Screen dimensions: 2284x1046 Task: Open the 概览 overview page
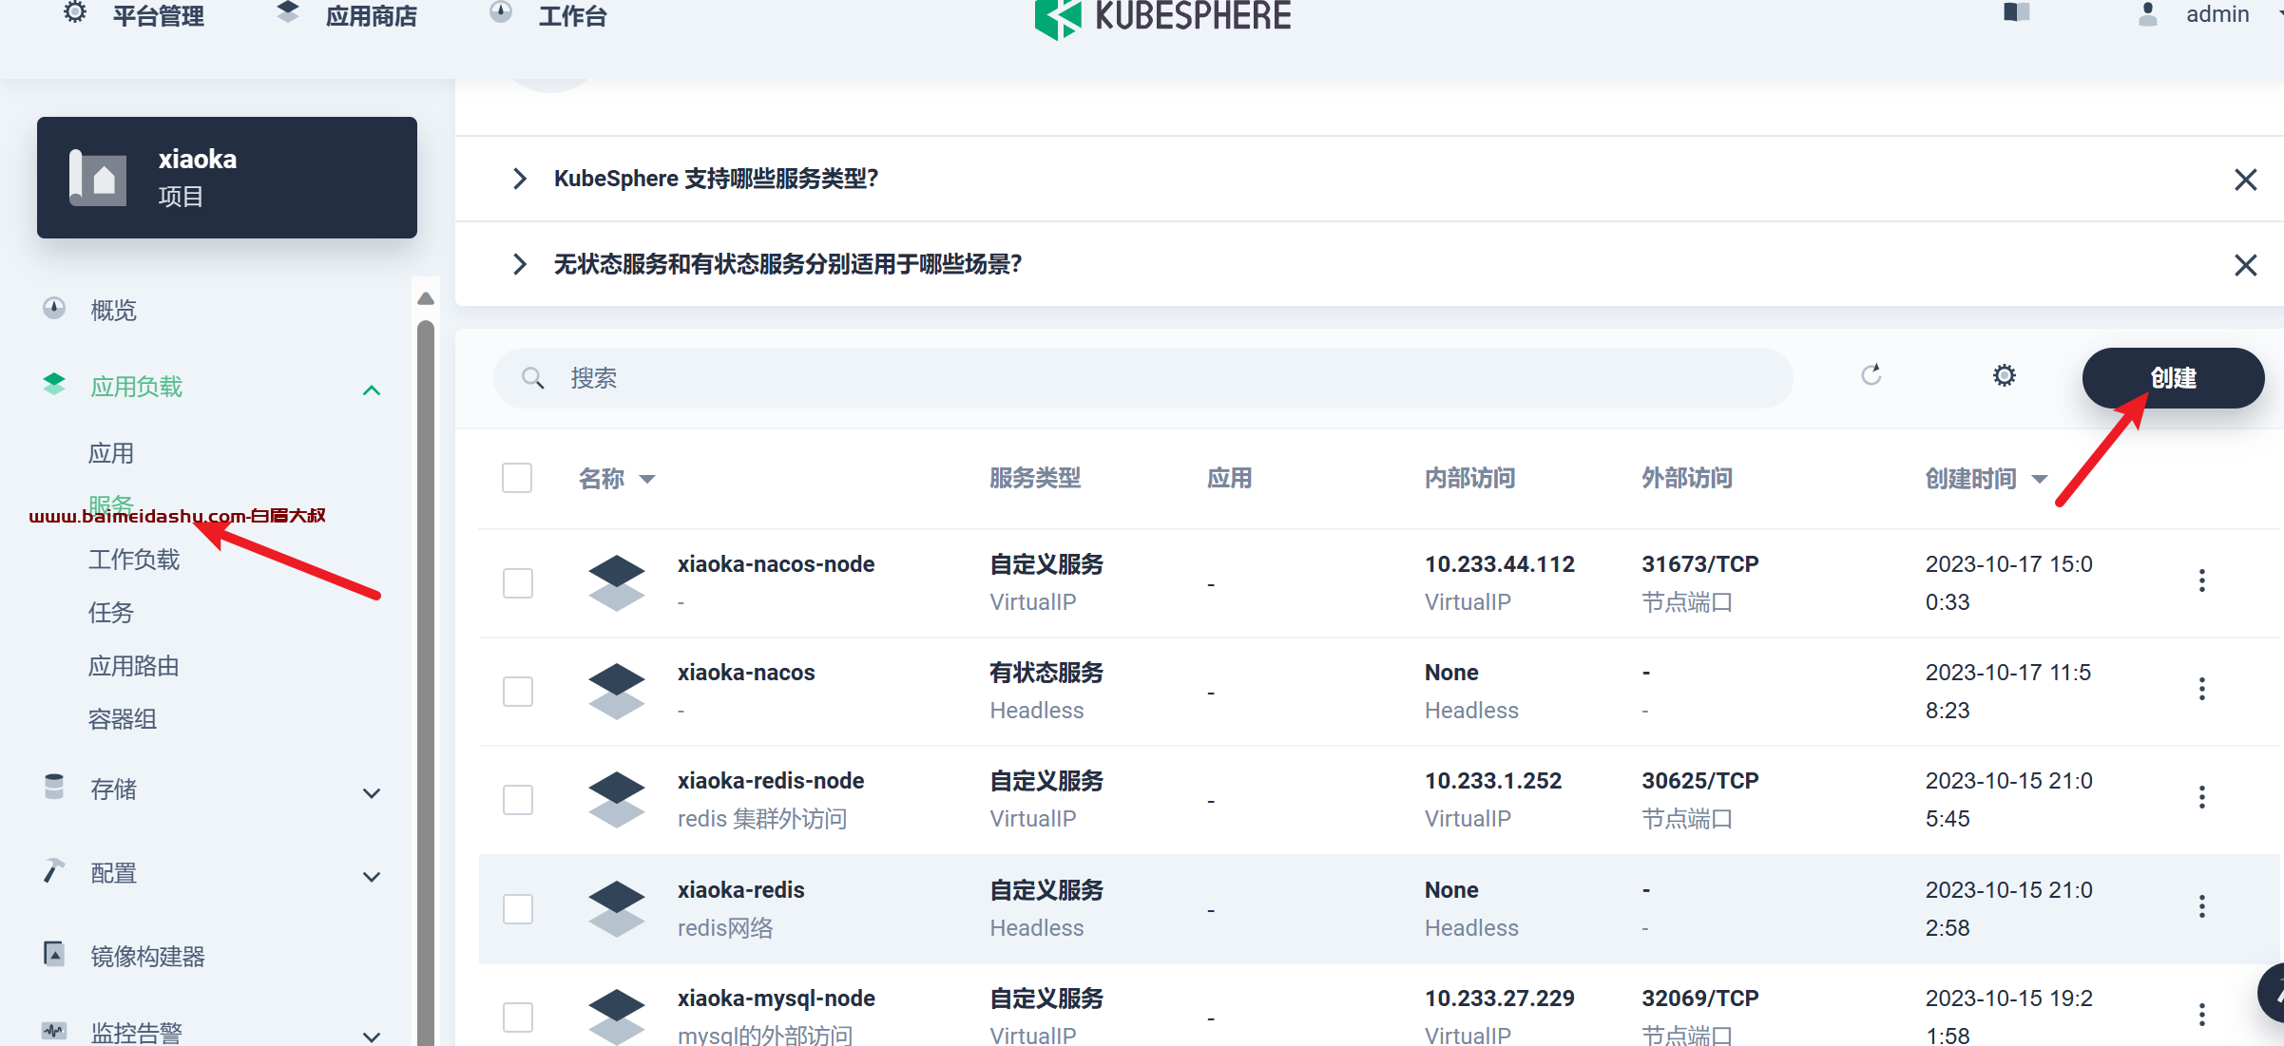click(113, 310)
